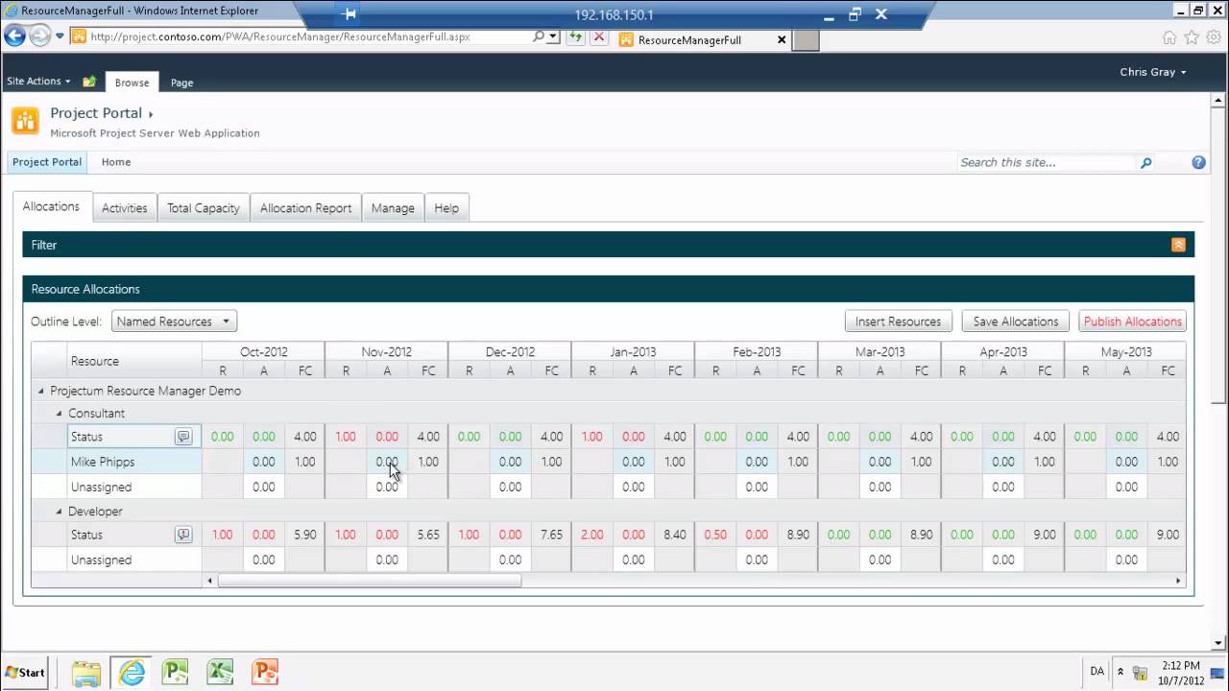Click the grid scroll right arrow
Image resolution: width=1229 pixels, height=691 pixels.
pyautogui.click(x=1178, y=581)
